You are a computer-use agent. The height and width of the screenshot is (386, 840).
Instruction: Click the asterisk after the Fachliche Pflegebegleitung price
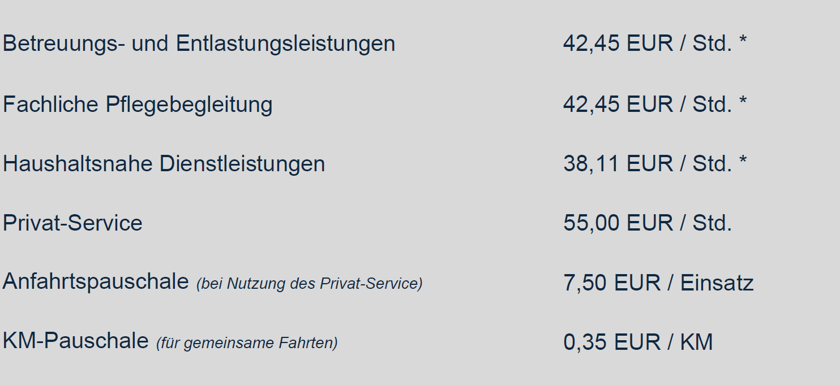(x=743, y=102)
